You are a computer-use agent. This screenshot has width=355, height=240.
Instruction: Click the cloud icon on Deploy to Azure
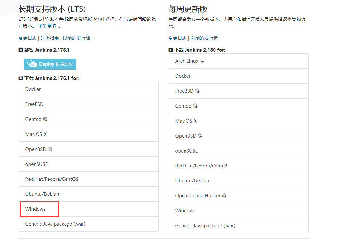pos(32,64)
